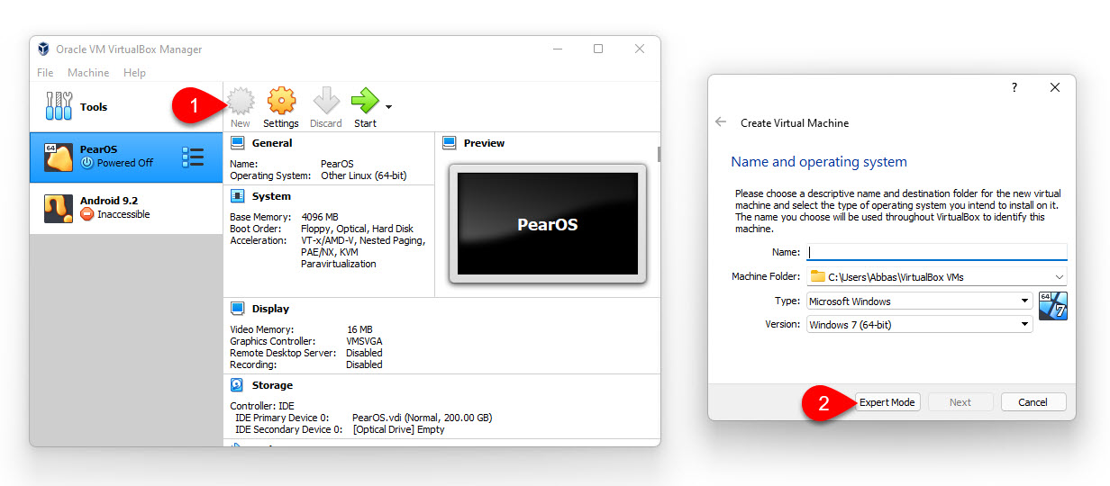Open the Type dropdown showing Microsoft Windows
This screenshot has width=1110, height=486.
pyautogui.click(x=919, y=301)
